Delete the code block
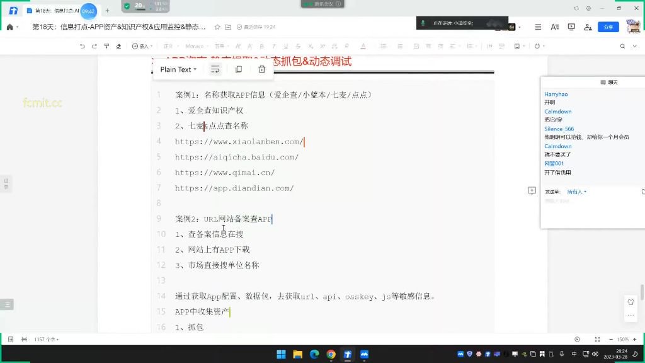Screen dimensions: 645x363 tap(261, 69)
